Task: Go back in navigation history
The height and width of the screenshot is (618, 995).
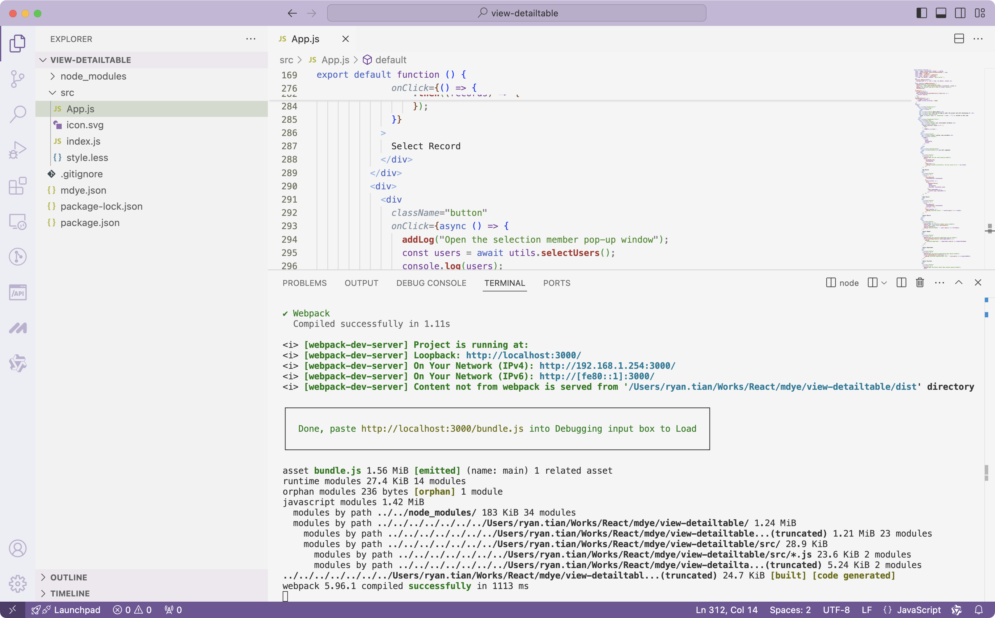Action: coord(292,13)
